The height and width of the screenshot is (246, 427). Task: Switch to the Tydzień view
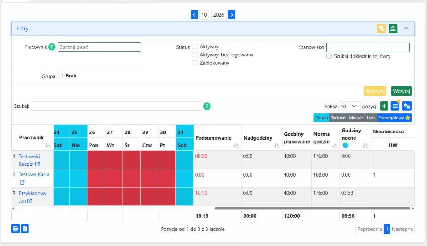pyautogui.click(x=338, y=118)
